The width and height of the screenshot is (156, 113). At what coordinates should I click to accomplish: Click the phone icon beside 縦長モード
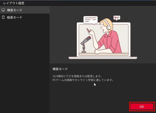tap(3, 17)
